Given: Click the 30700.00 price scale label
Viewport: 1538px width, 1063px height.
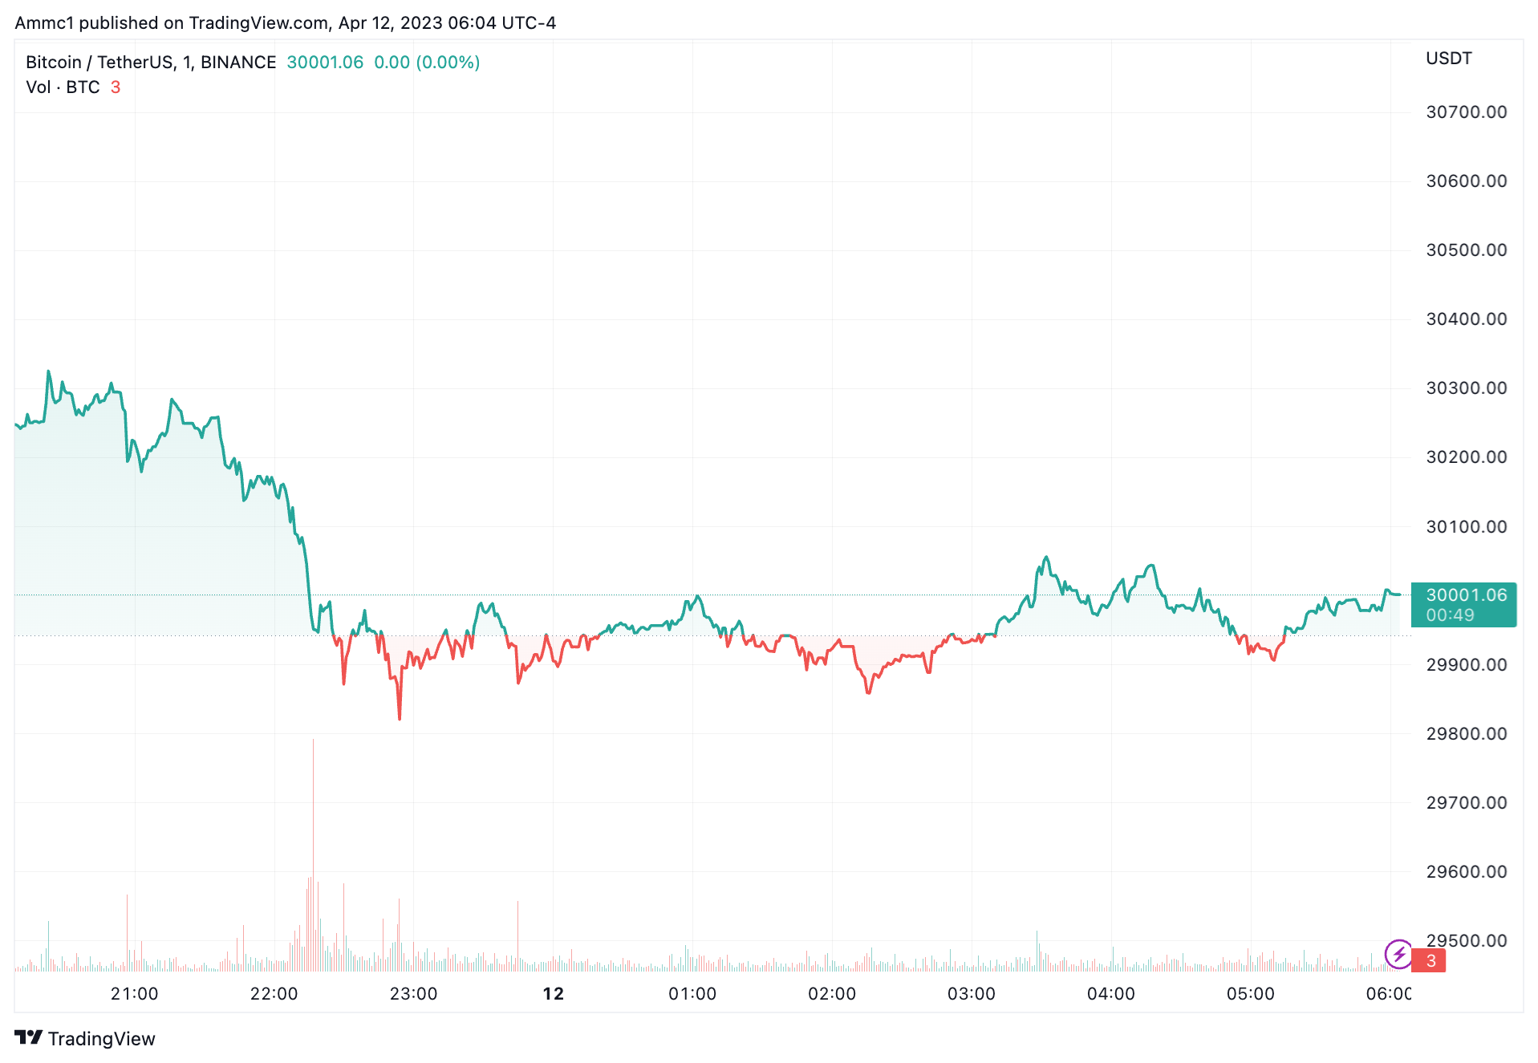Looking at the screenshot, I should coord(1466,112).
